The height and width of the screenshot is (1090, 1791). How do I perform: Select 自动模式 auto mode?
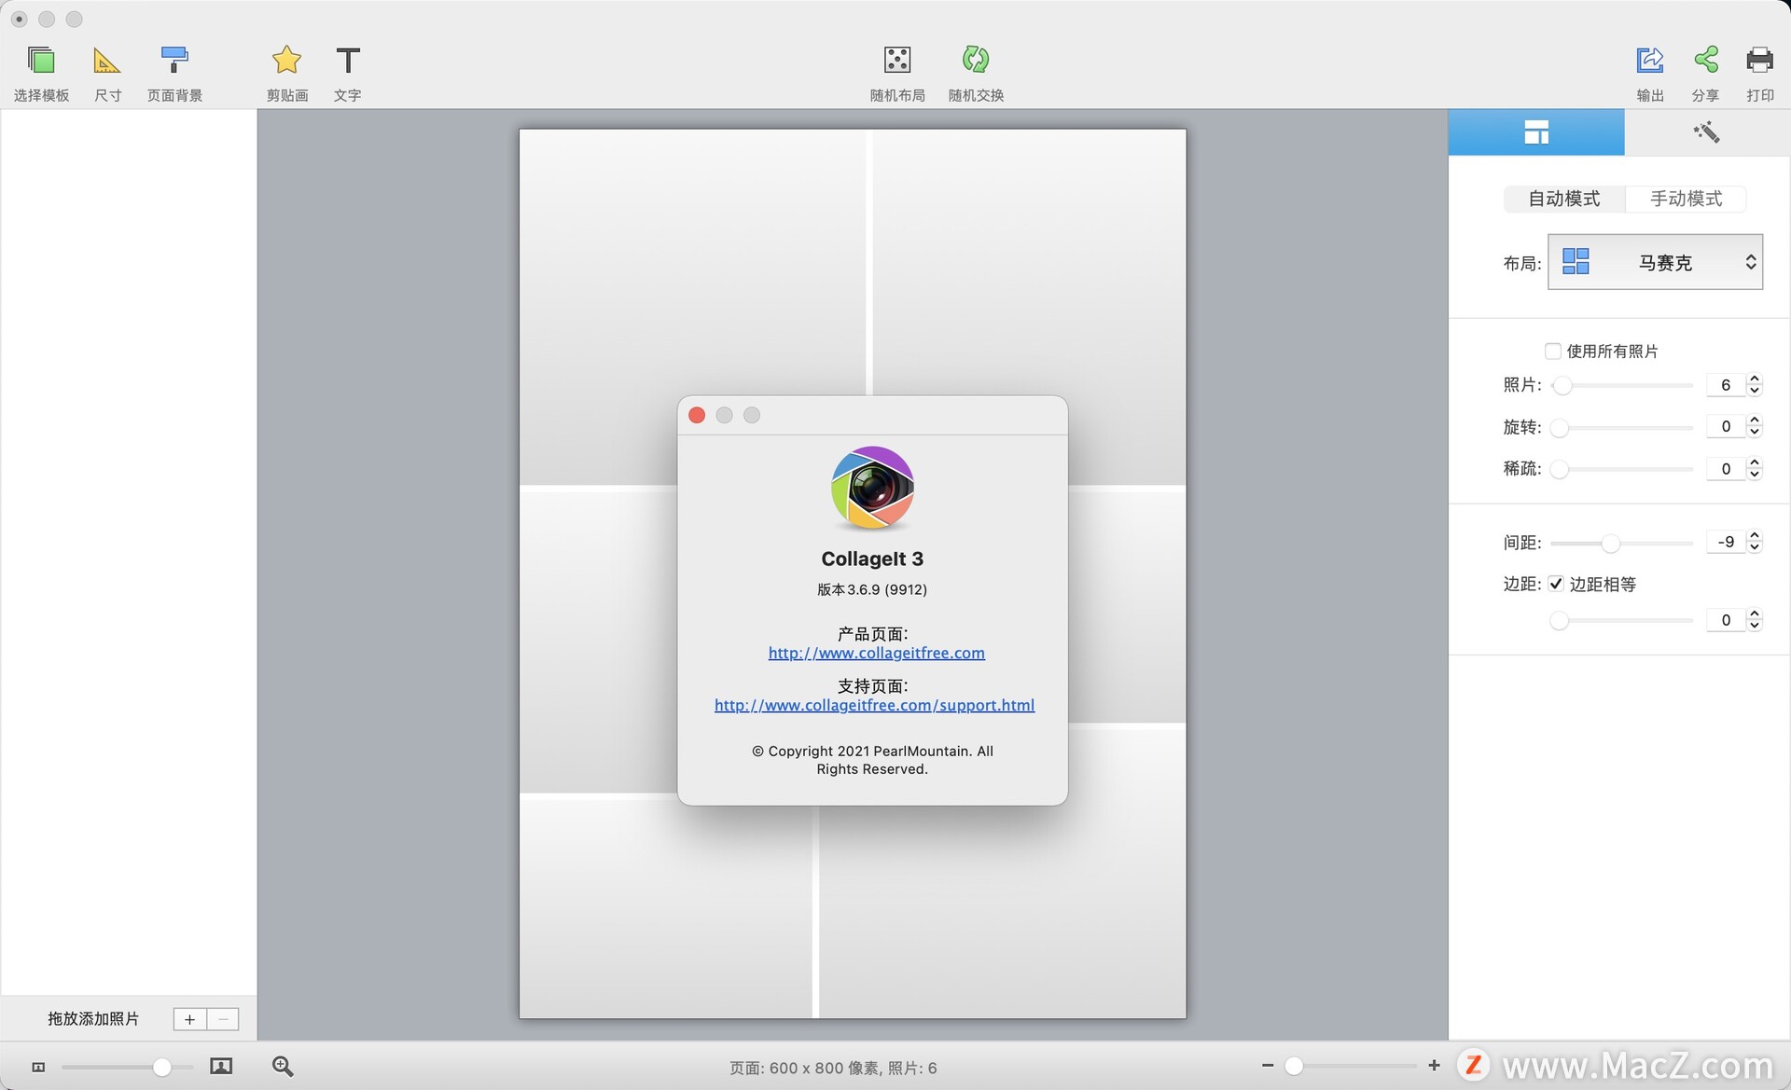point(1564,199)
